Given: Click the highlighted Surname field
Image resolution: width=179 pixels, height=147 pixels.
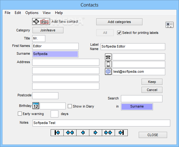Looking at the screenshot, I should tap(55, 54).
